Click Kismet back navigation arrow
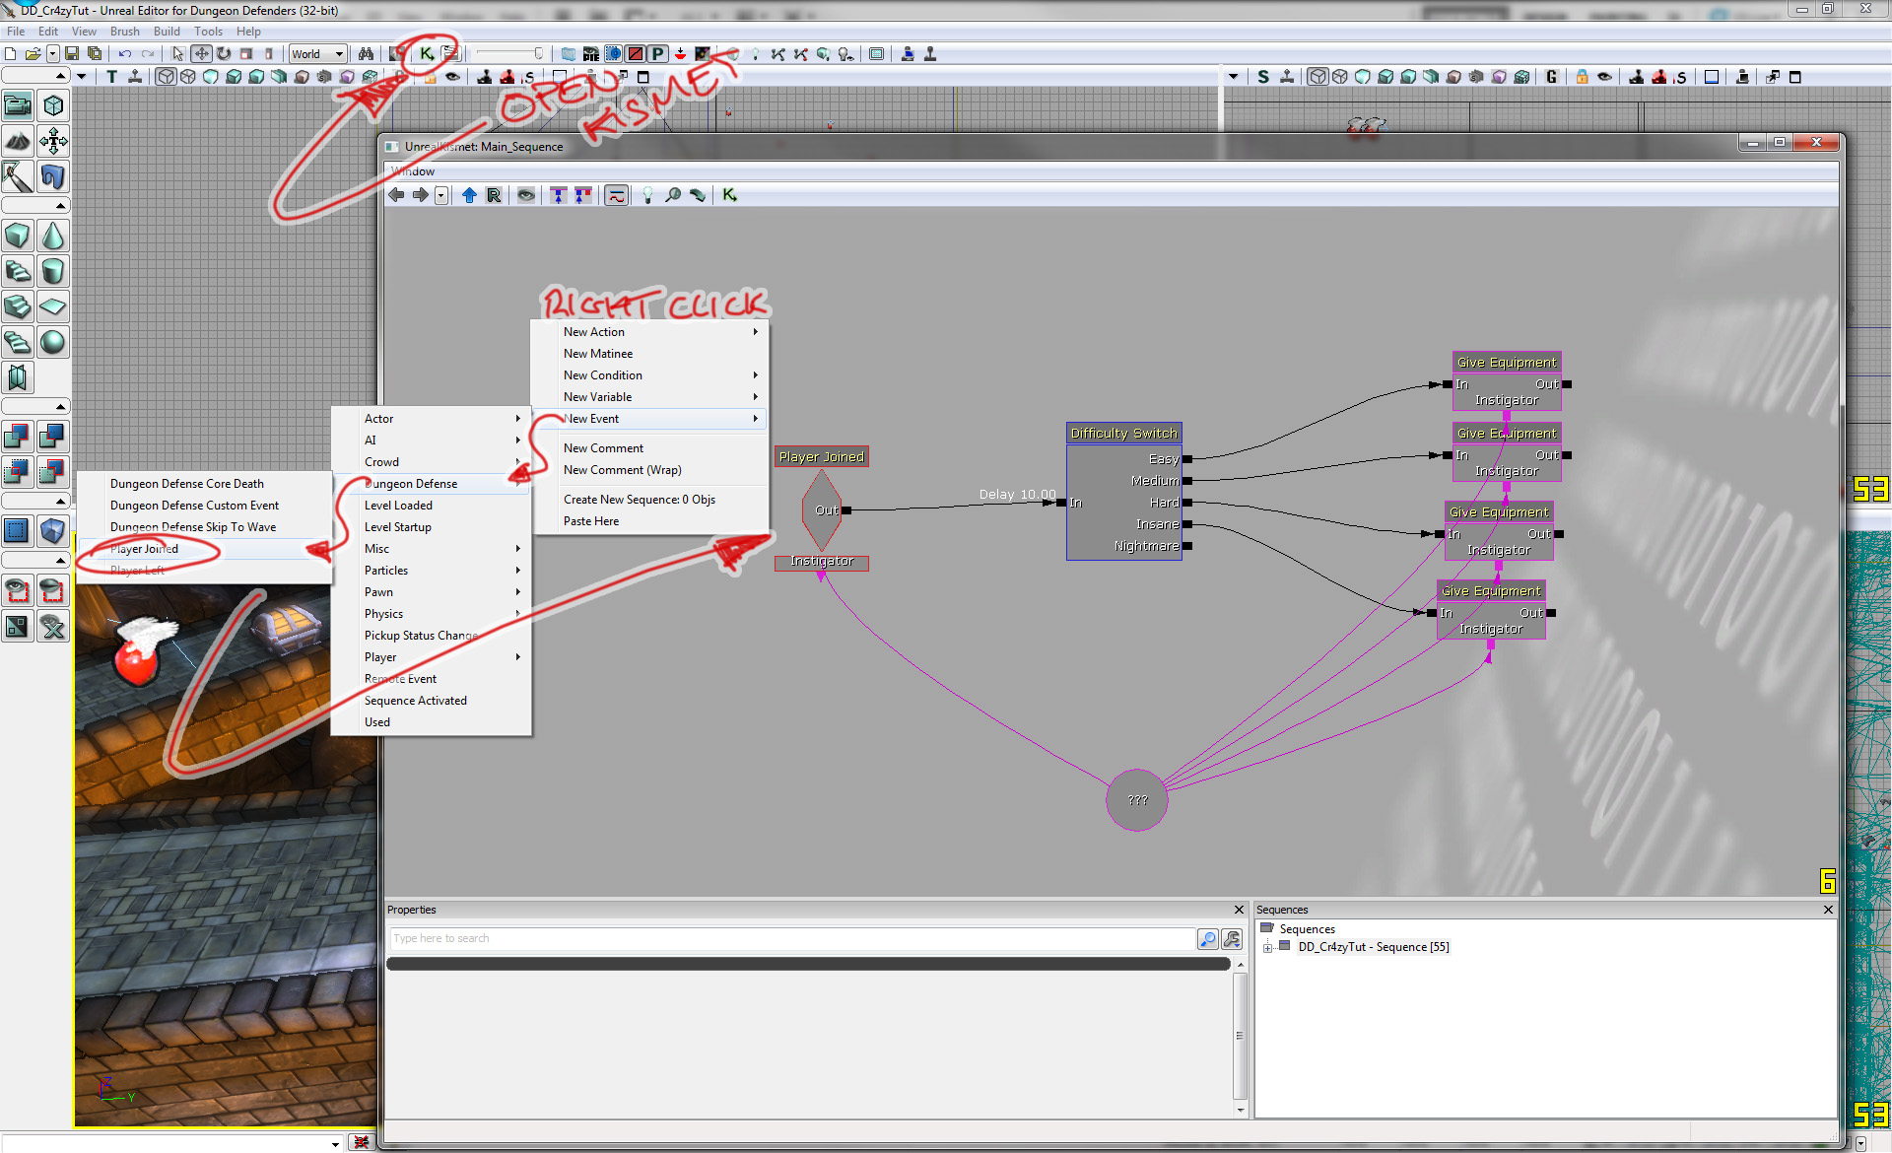 tap(396, 195)
